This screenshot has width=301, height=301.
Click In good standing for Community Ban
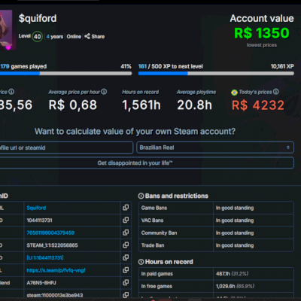click(x=235, y=233)
